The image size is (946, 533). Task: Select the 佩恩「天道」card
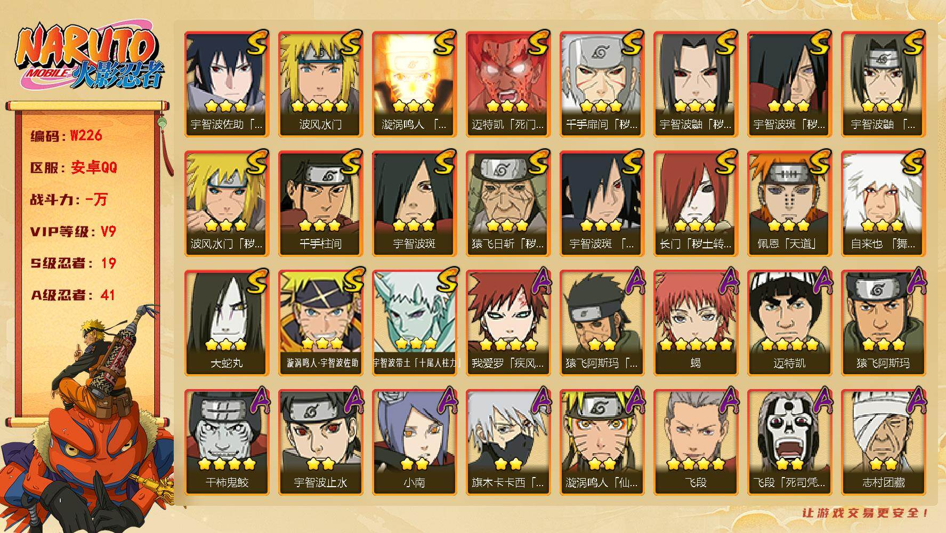[x=789, y=204]
